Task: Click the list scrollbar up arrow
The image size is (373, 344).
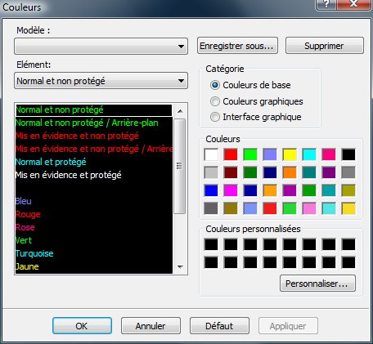Action: click(x=180, y=111)
